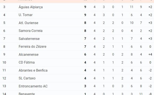Select rank number 13 in standings
This screenshot has height=95, width=154.
click(4, 86)
